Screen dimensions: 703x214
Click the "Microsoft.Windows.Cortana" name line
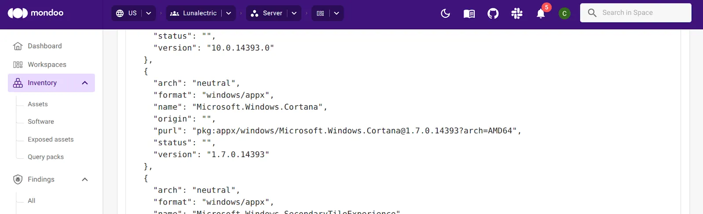(240, 107)
